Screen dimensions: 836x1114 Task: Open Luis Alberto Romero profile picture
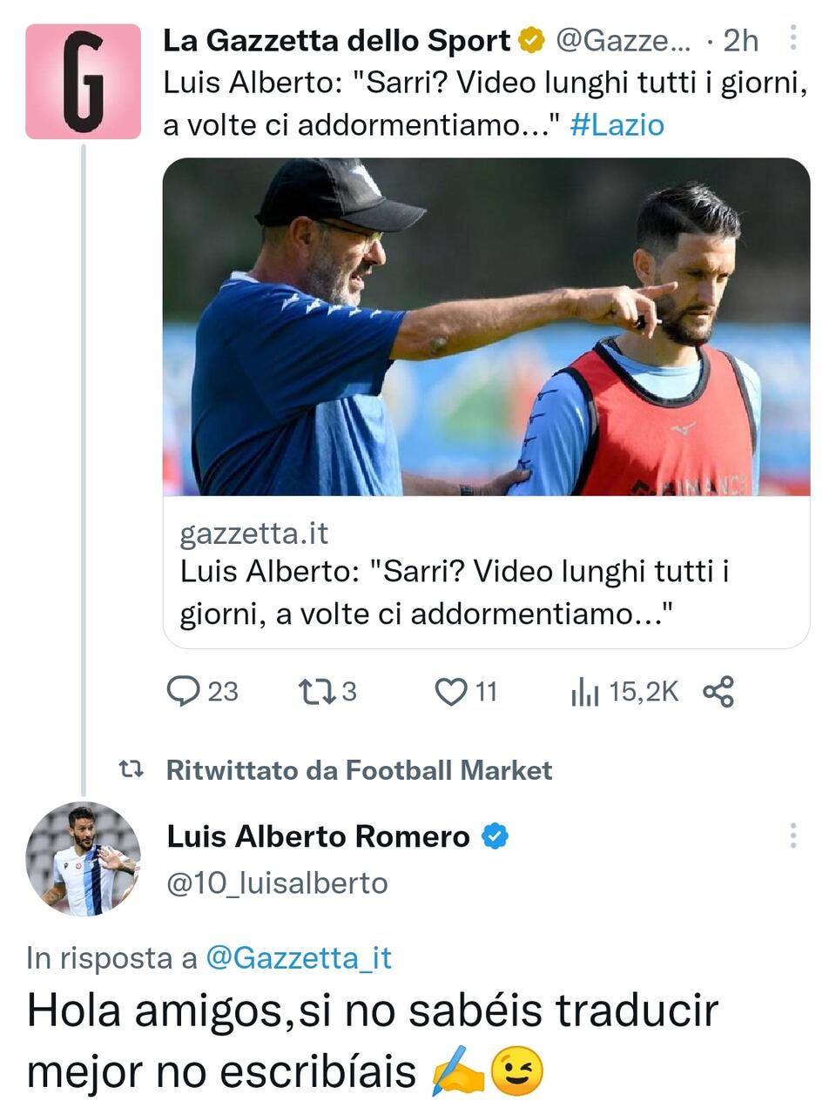(x=83, y=859)
